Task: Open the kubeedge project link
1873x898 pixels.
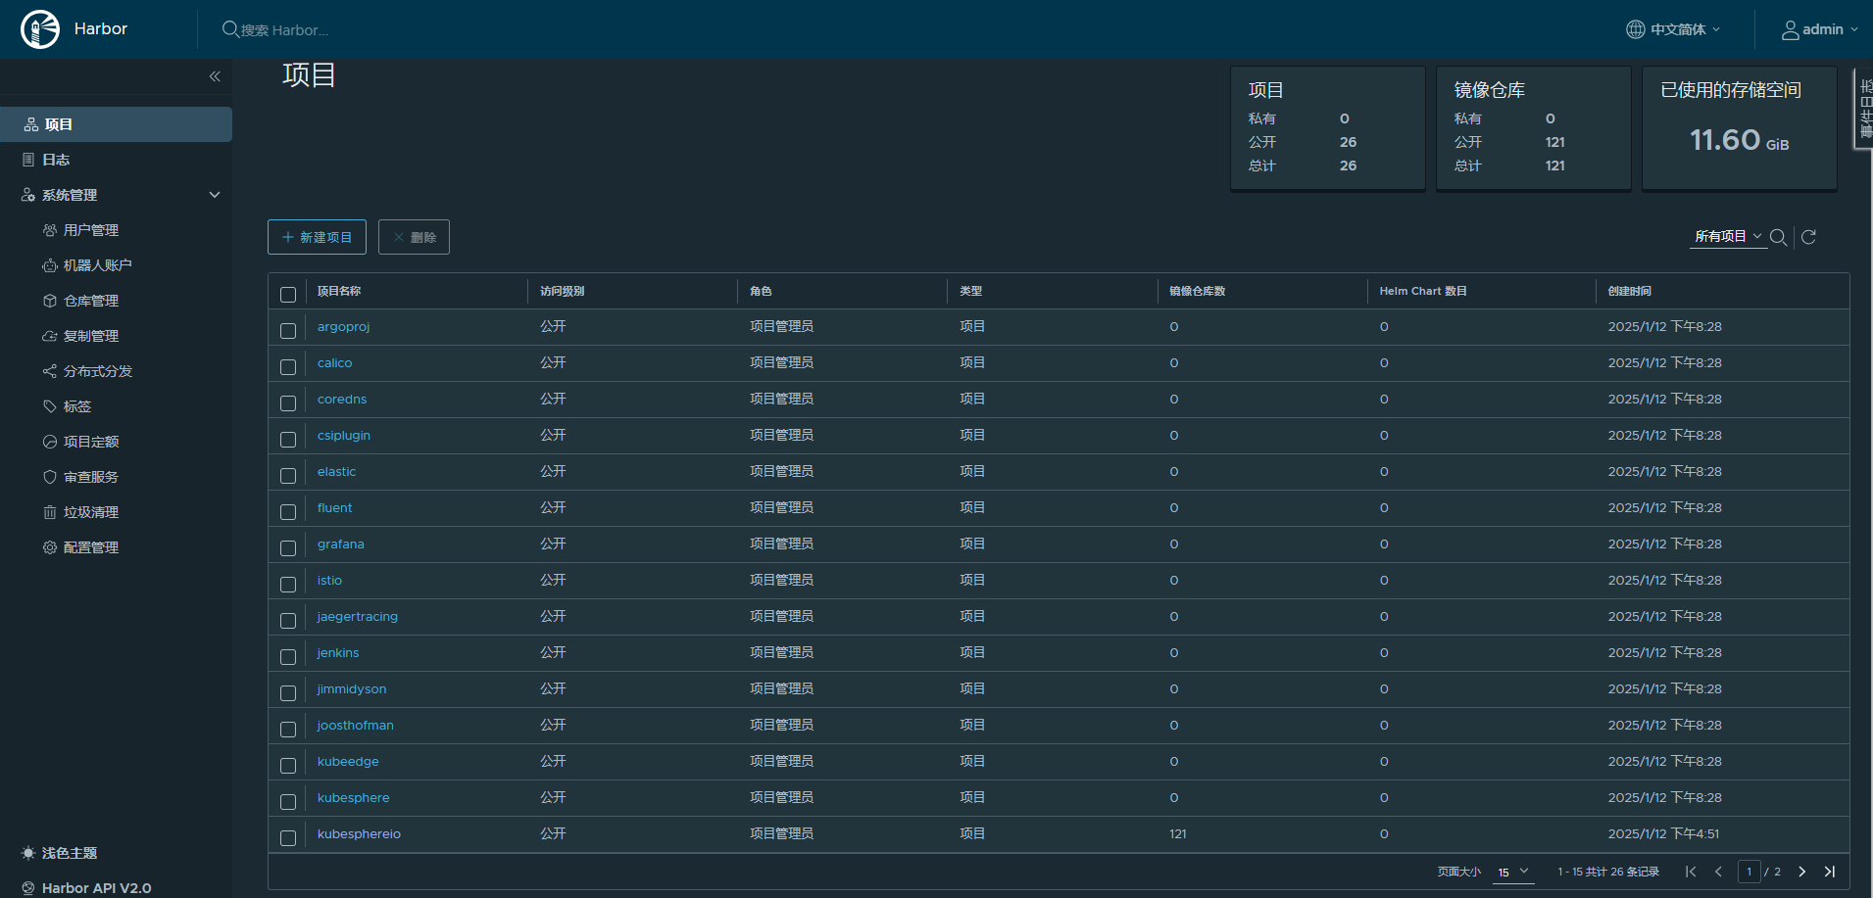Action: point(348,762)
